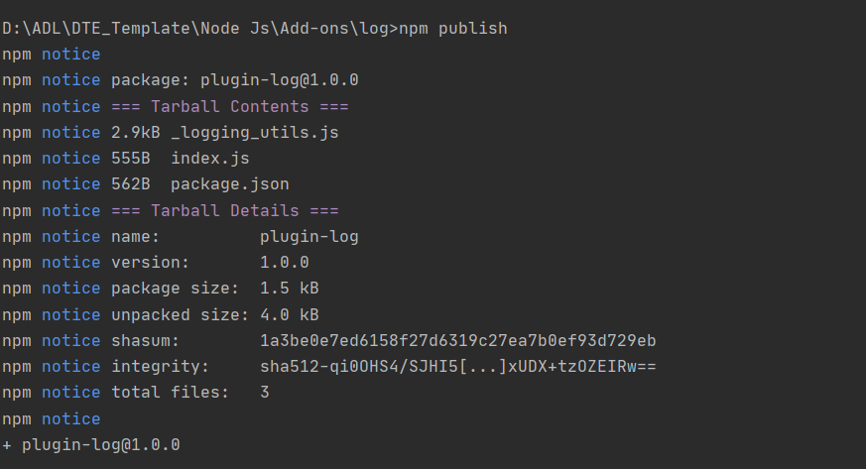This screenshot has height=469, width=866.
Task: Click the unpacked size value 4.0 kB
Action: coord(289,314)
